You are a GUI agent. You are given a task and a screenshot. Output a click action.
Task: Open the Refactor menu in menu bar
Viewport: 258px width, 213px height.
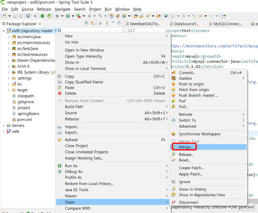[44, 9]
